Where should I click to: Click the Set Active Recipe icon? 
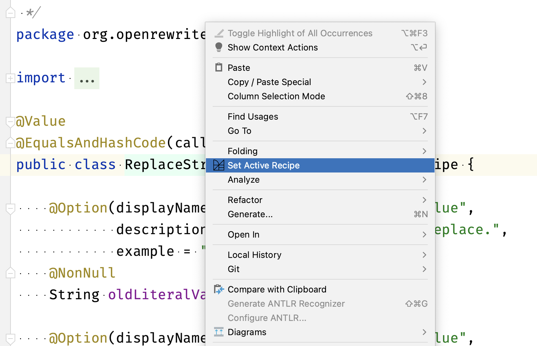(x=219, y=165)
